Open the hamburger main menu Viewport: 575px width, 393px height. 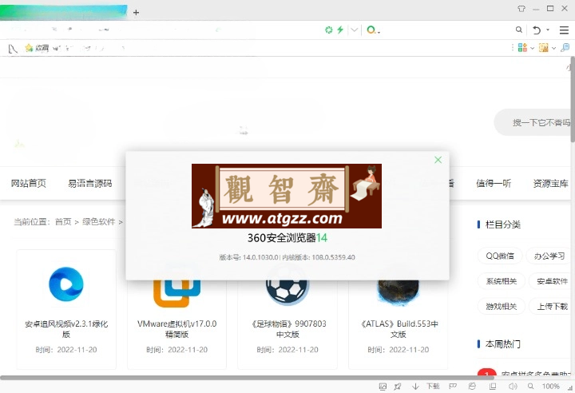pyautogui.click(x=564, y=30)
